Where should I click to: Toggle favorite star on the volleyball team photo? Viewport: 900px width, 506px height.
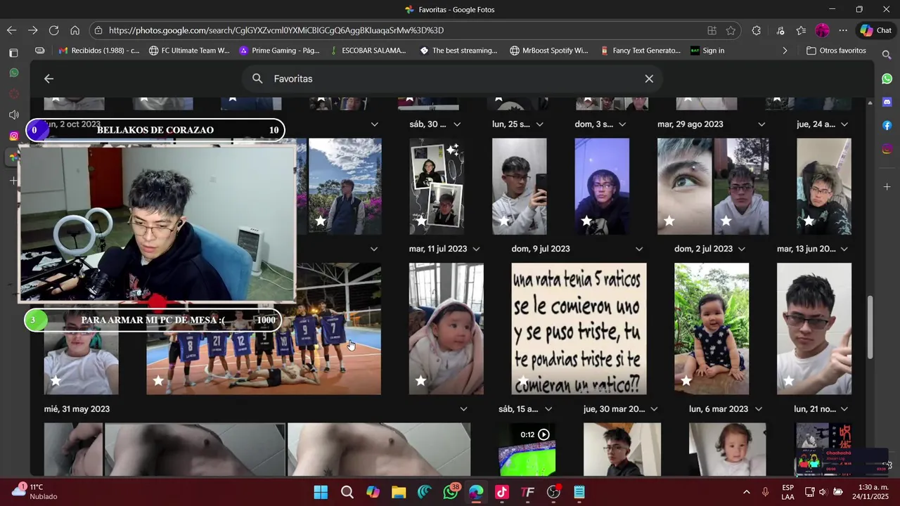(158, 381)
